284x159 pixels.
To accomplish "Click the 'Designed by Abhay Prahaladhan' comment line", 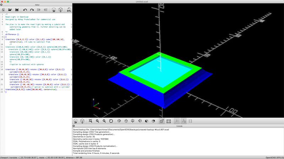I will tap(30, 19).
